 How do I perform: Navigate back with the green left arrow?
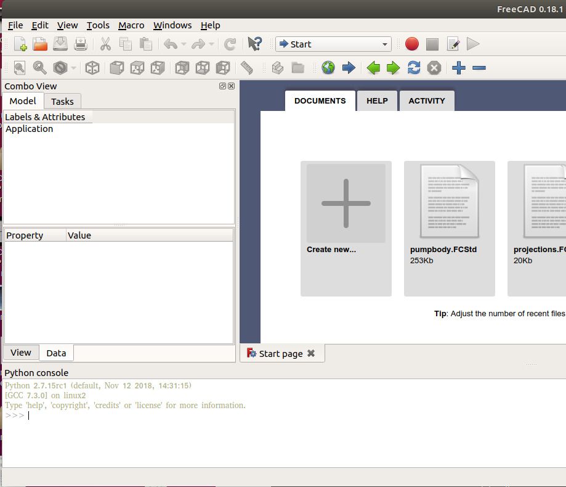pyautogui.click(x=373, y=68)
